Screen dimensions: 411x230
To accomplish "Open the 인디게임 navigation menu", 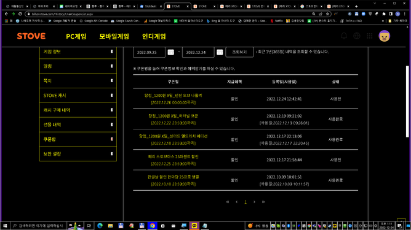I will [154, 36].
